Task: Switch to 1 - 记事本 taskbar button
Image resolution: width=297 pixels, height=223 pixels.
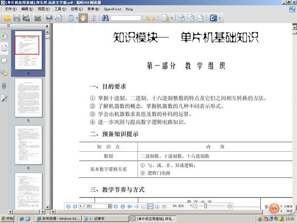Action: 106,219
